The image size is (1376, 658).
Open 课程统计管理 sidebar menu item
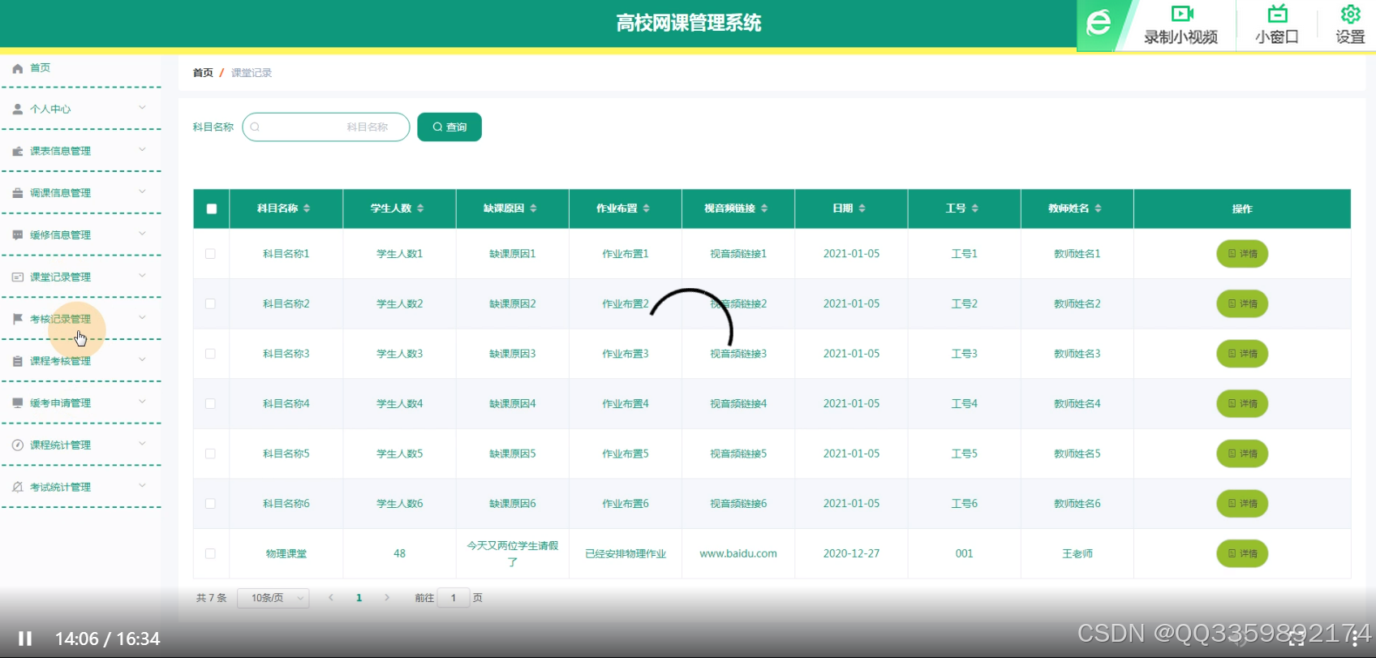point(81,445)
